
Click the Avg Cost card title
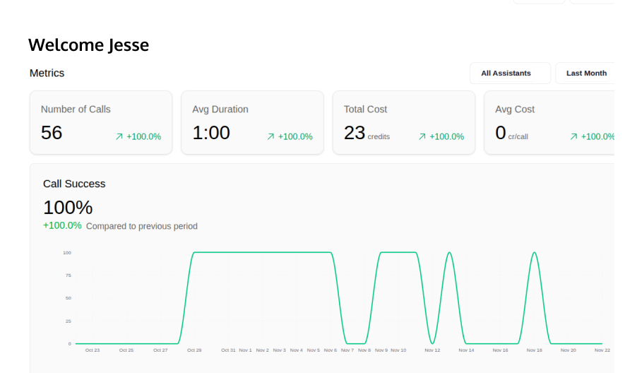point(515,109)
